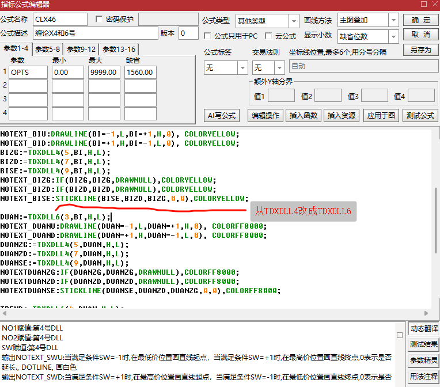
Task: Expand the 交易法则 dropdown
Action: coord(279,67)
